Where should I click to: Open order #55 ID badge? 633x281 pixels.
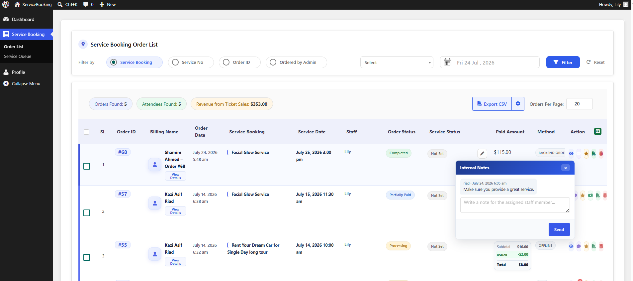pos(123,245)
